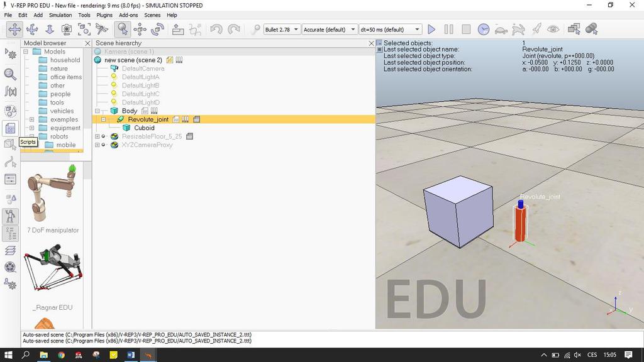
Task: Toggle threaded rendering rocket icon
Action: [536, 29]
